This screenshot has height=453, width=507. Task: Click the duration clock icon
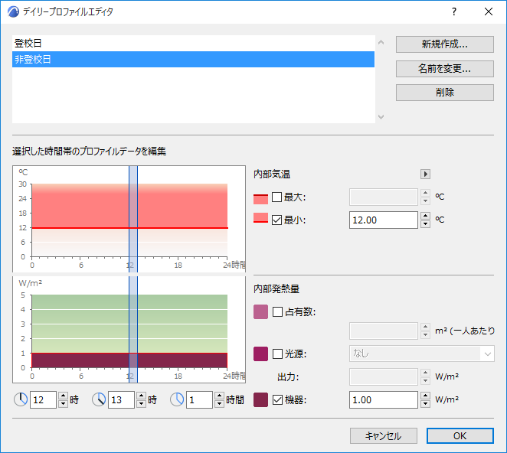177,399
